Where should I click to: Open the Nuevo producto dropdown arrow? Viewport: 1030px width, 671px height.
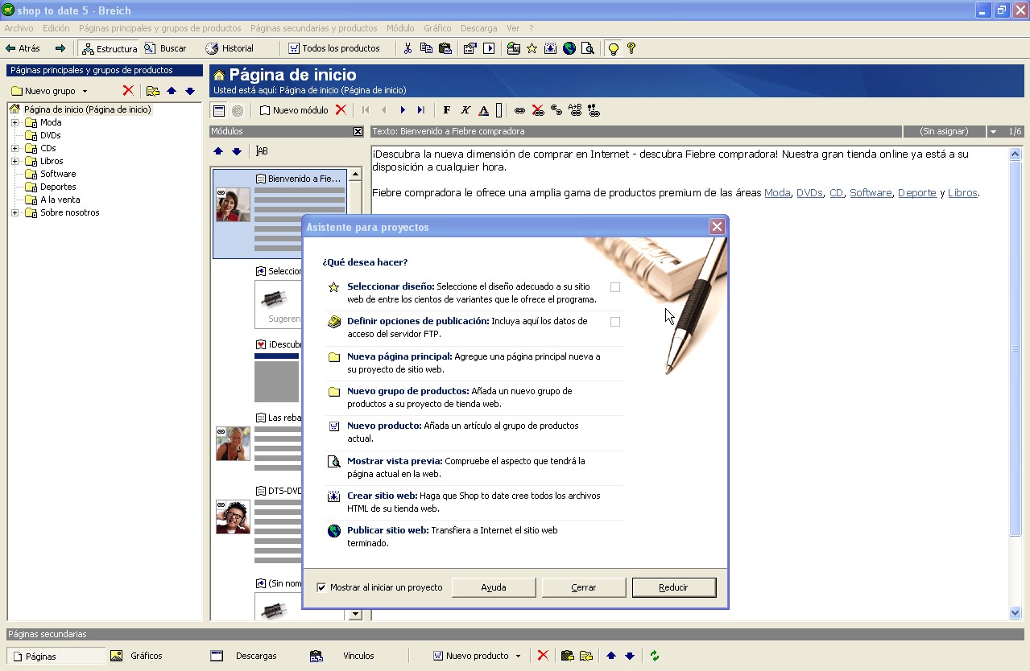[x=518, y=657]
